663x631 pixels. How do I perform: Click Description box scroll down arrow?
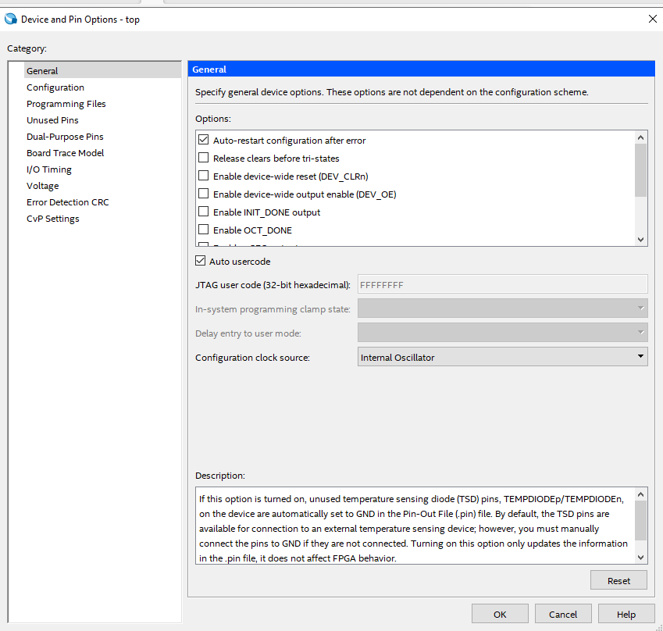640,558
